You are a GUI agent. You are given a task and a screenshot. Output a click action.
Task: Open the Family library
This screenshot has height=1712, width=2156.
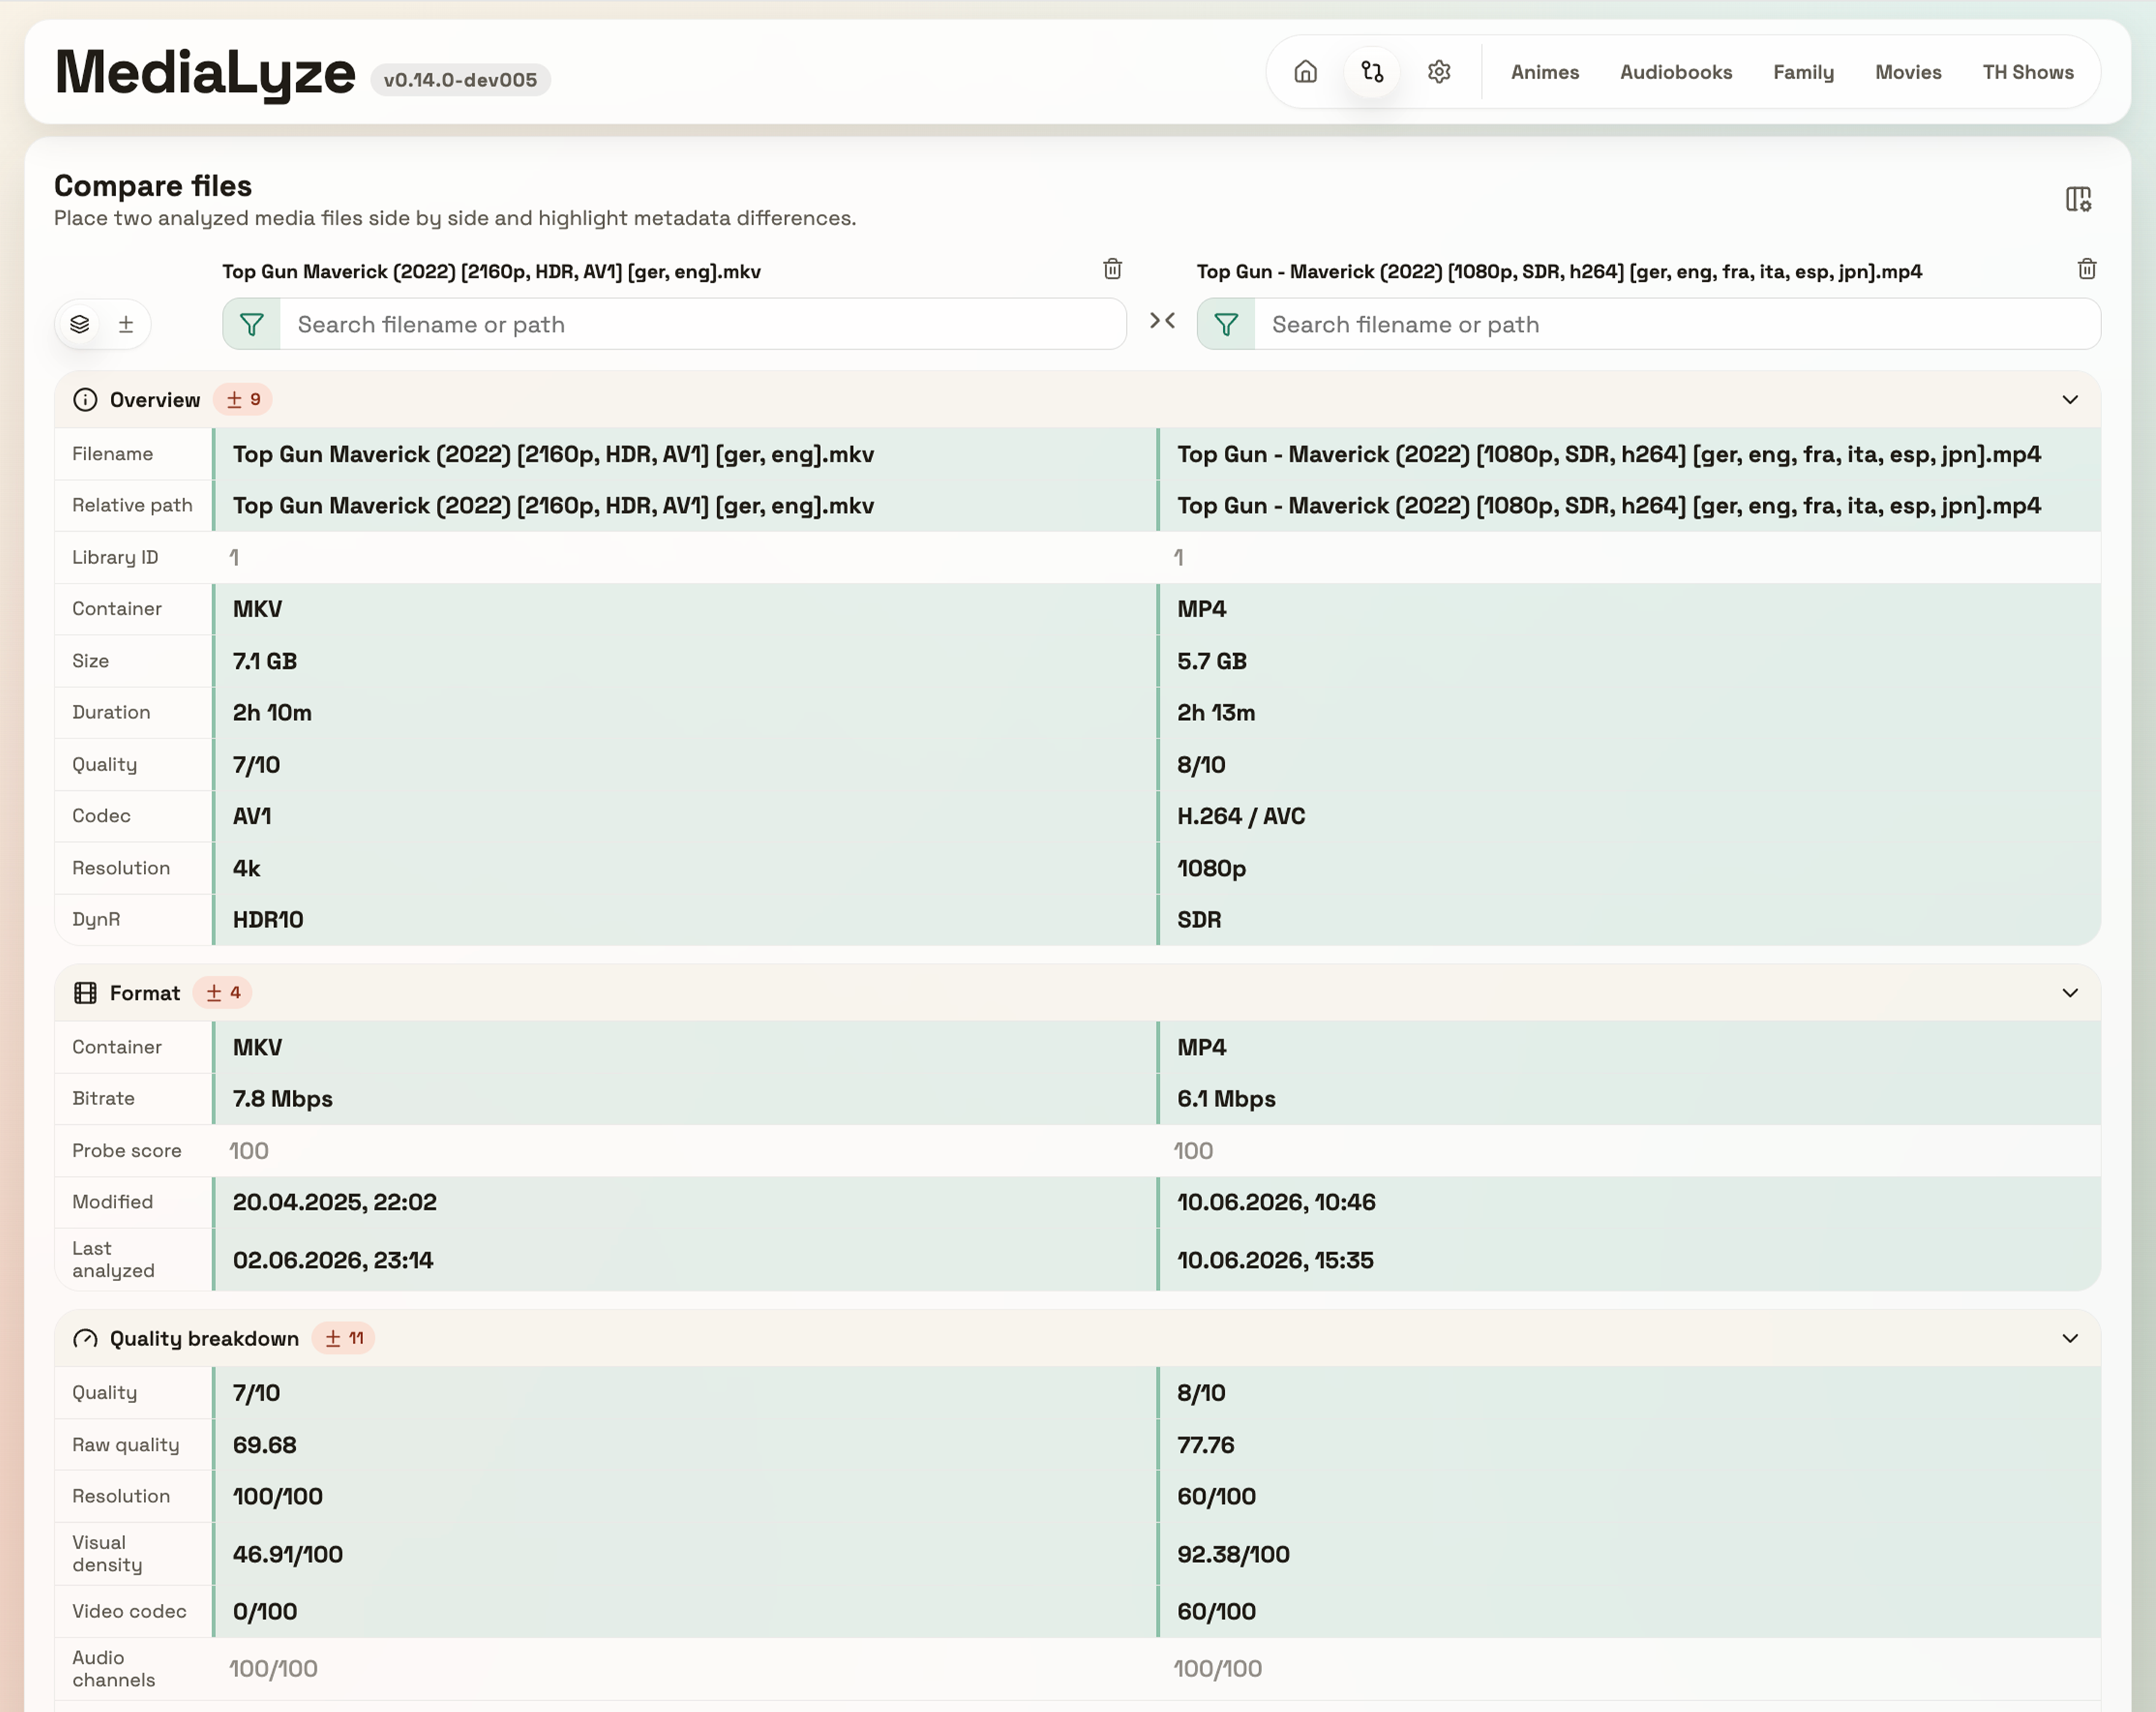1803,72
